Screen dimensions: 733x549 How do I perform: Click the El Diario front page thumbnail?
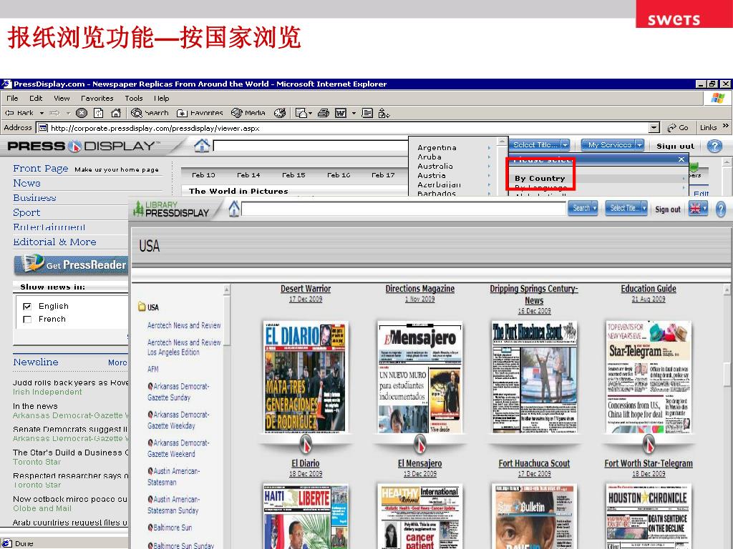coord(305,376)
